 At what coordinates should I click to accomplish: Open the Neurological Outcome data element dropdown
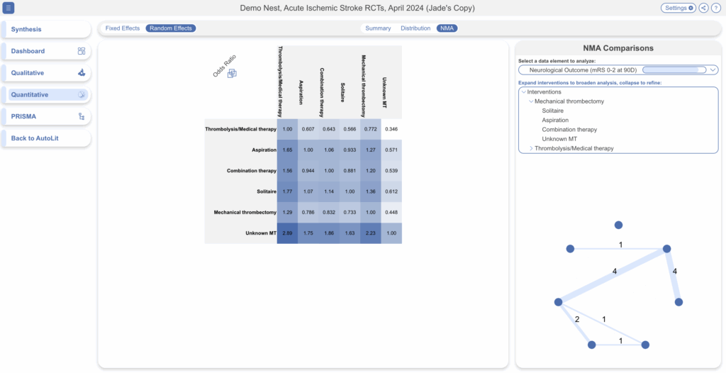(618, 70)
